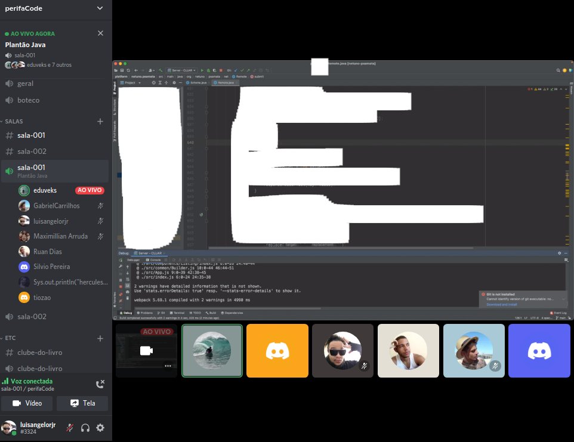574x442 pixels.
Task: Select the sala-001 Plantão Java voice channel
Action: click(55, 171)
